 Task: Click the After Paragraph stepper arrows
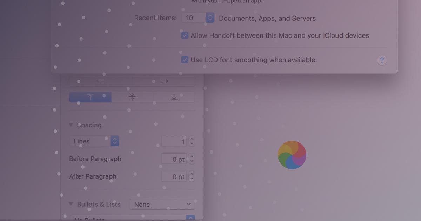pyautogui.click(x=192, y=176)
